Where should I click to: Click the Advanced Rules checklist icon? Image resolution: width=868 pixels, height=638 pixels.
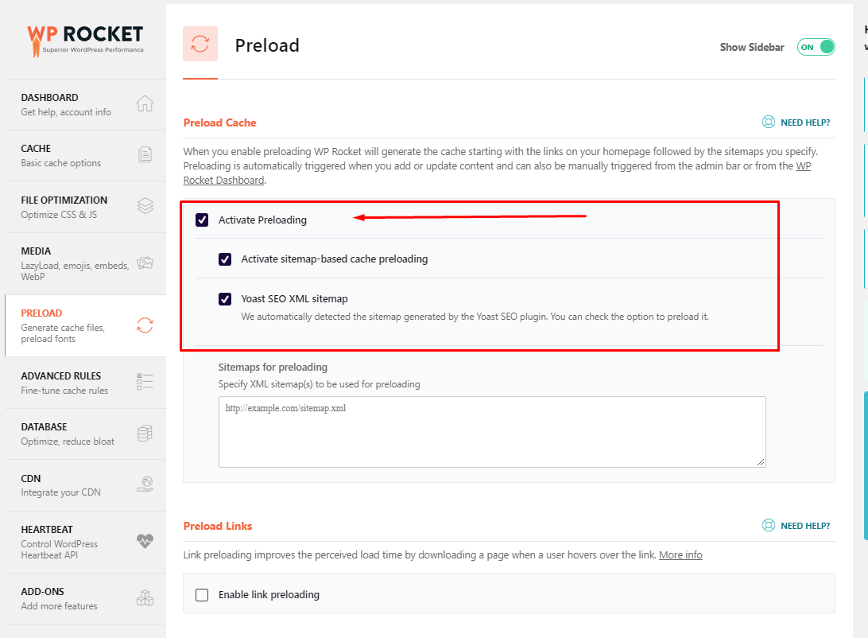(x=145, y=382)
